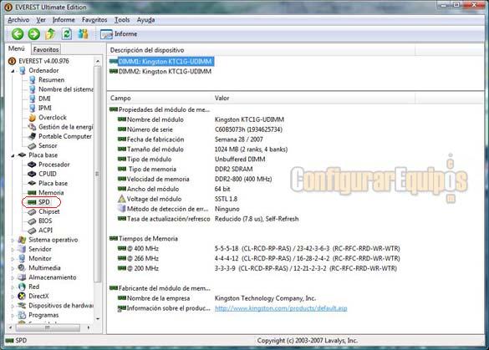Open the CPUID tree entry
The image size is (489, 350).
click(x=48, y=174)
